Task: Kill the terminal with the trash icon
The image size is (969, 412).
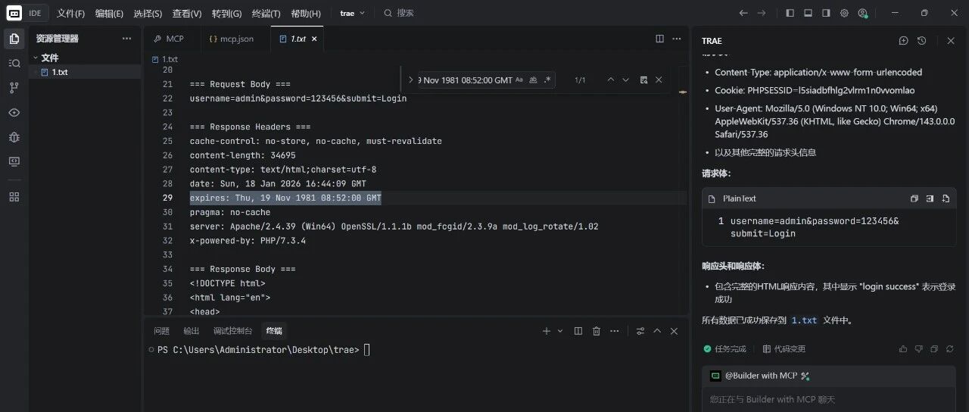Action: coord(597,331)
